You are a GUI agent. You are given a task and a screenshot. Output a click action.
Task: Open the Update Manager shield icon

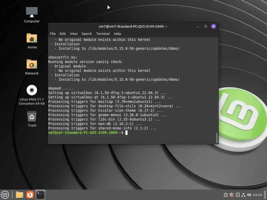click(232, 195)
